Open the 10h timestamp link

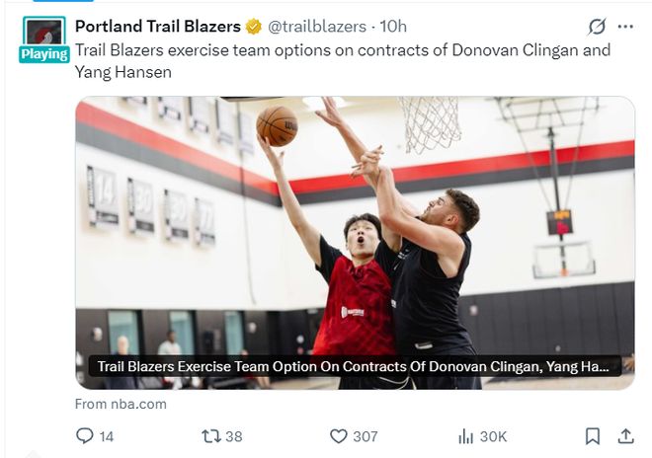393,27
